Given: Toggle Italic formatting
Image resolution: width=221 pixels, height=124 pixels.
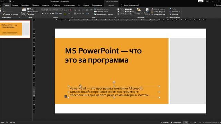Looking at the screenshot, I should click(x=45, y=14).
